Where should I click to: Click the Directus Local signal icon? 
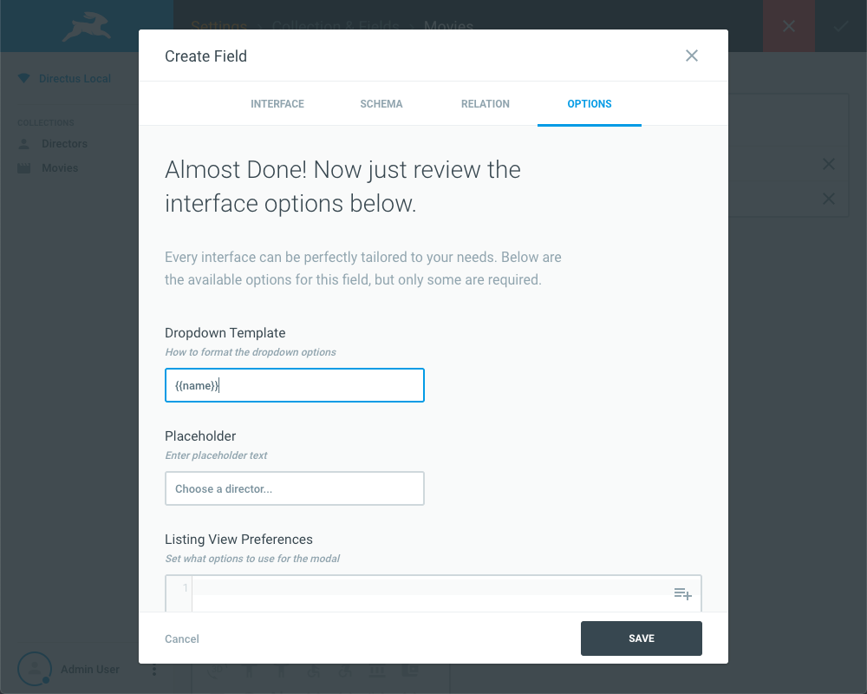point(23,78)
